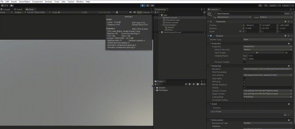
Task: Collapse GameObject in the Hierarchy
Action: (x=162, y=25)
